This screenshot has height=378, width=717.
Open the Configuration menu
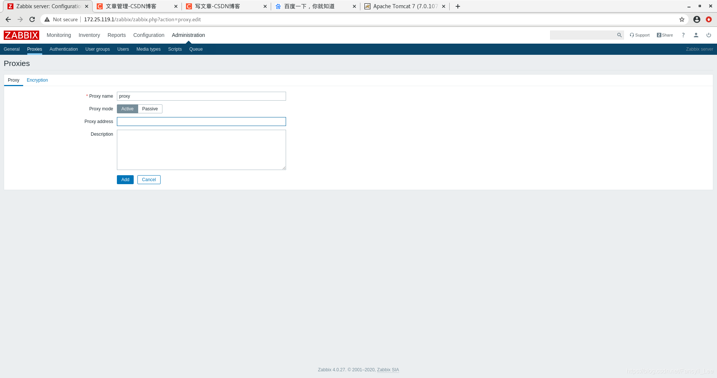point(149,35)
